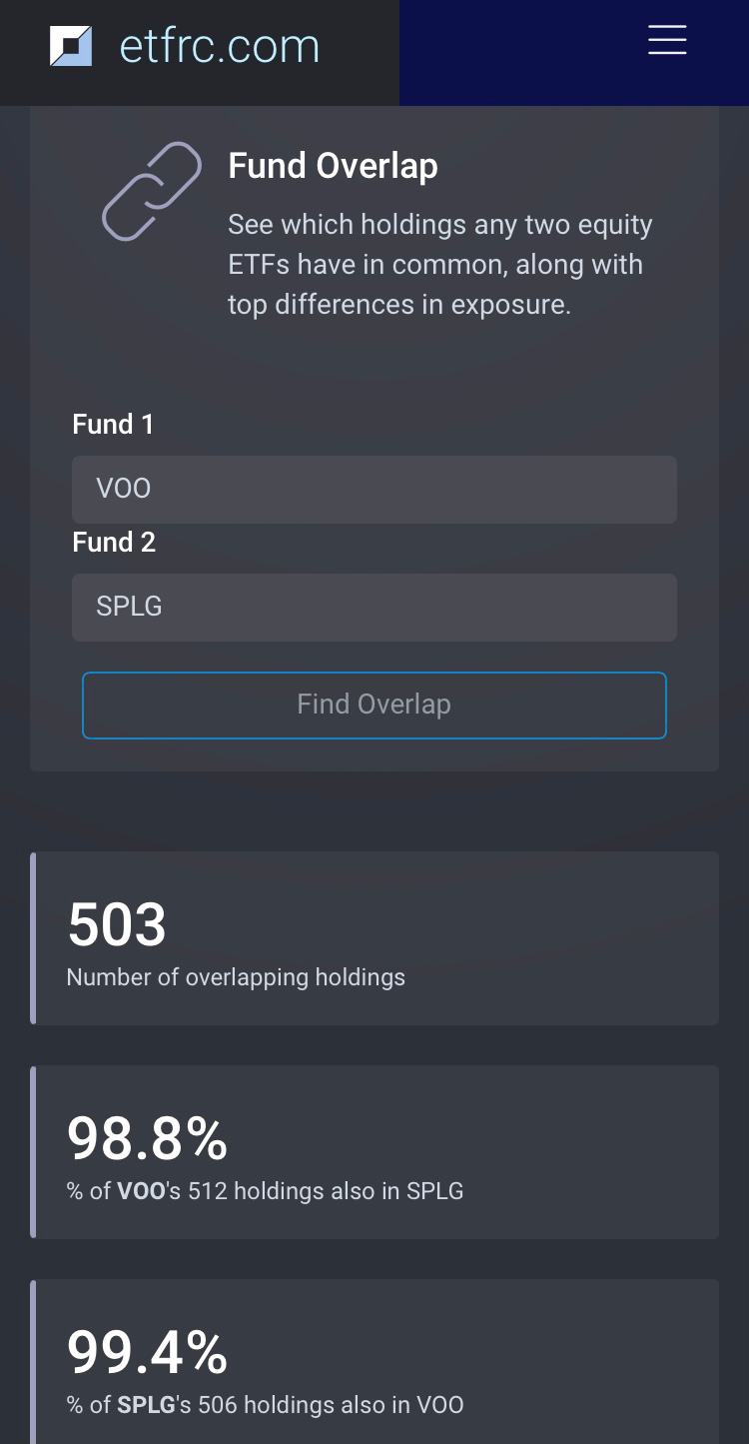Click the Fund Overlap description paragraph

pos(439,264)
